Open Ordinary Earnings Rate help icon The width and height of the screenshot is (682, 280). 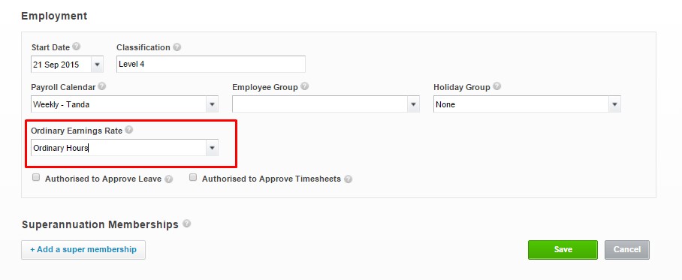point(128,130)
